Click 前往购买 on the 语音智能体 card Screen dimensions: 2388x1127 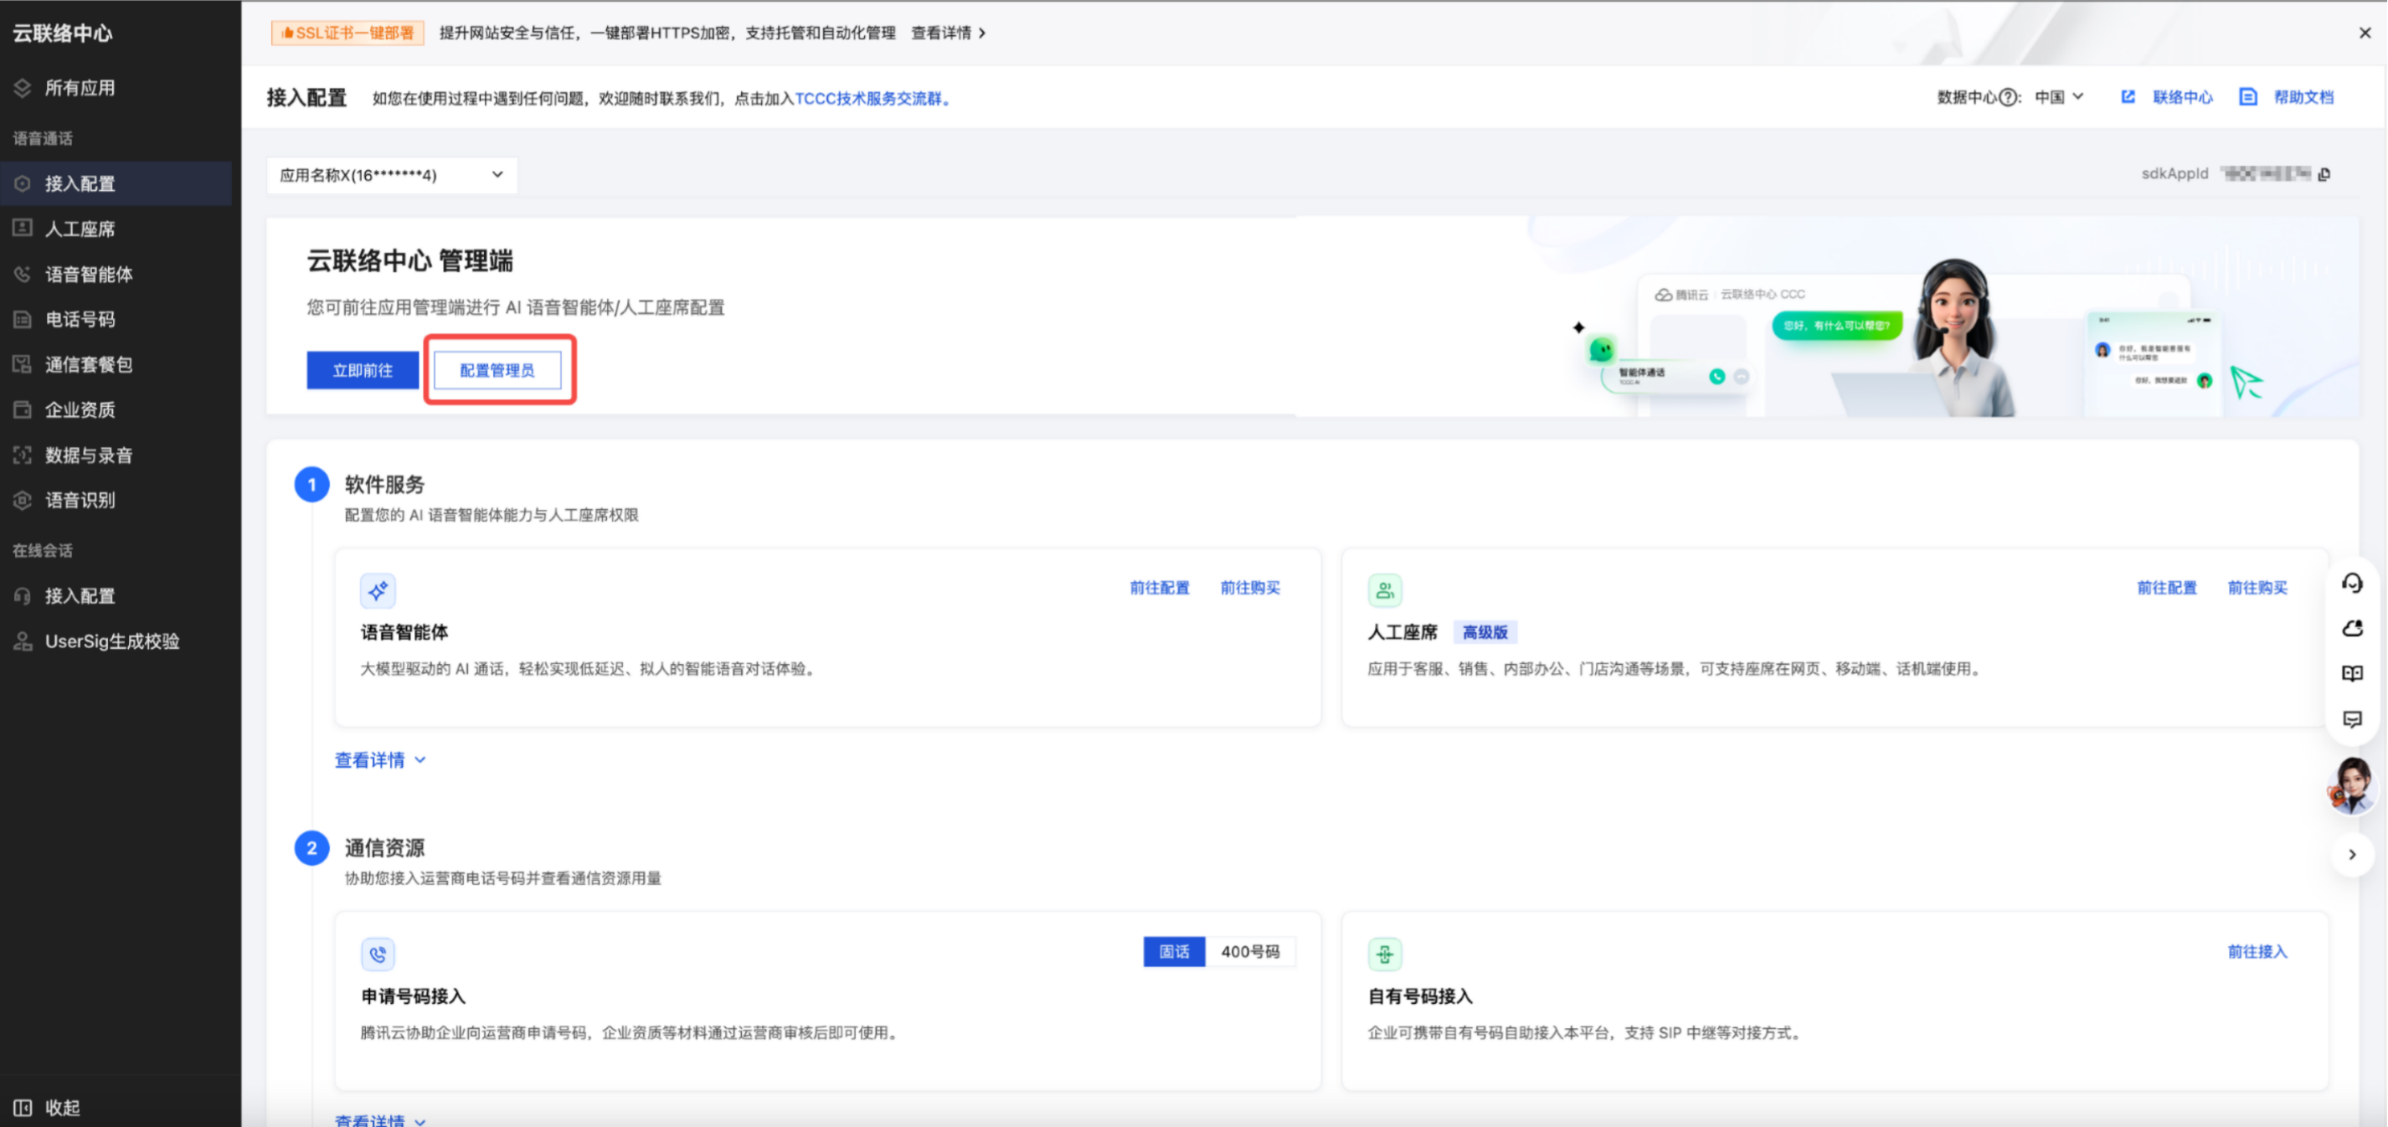click(x=1249, y=588)
